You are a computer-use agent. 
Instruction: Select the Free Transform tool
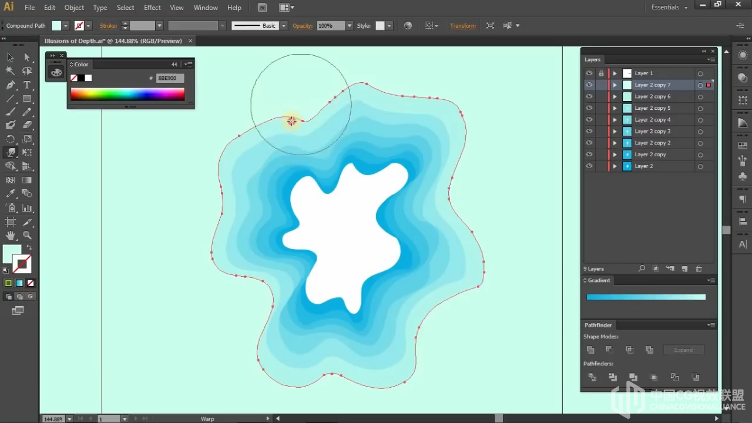(27, 153)
